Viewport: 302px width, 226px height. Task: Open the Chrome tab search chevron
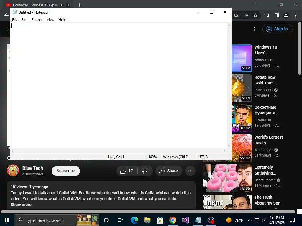[255, 4]
